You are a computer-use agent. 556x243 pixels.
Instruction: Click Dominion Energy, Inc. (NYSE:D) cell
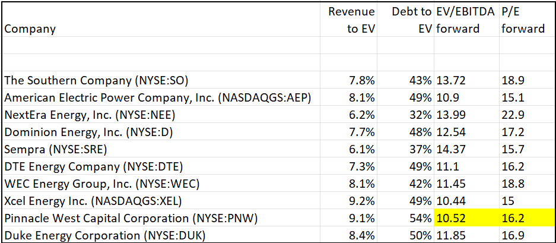(x=161, y=132)
